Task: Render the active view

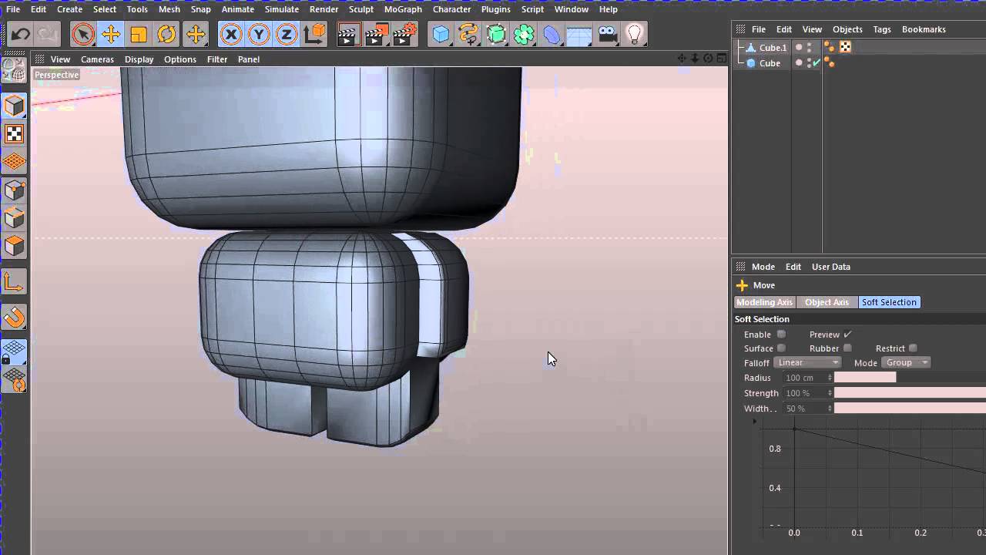Action: pyautogui.click(x=348, y=35)
